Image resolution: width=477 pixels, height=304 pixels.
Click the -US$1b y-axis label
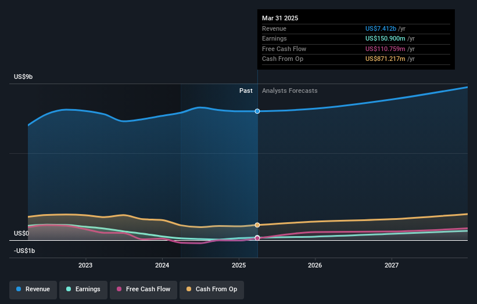coord(24,251)
